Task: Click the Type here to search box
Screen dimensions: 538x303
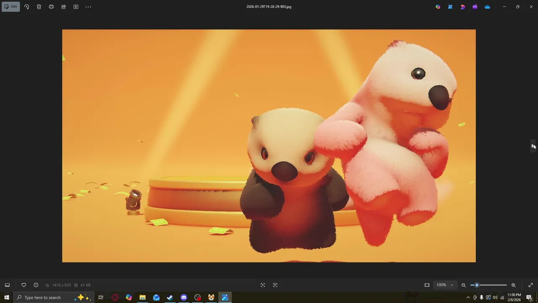Action: (54, 298)
